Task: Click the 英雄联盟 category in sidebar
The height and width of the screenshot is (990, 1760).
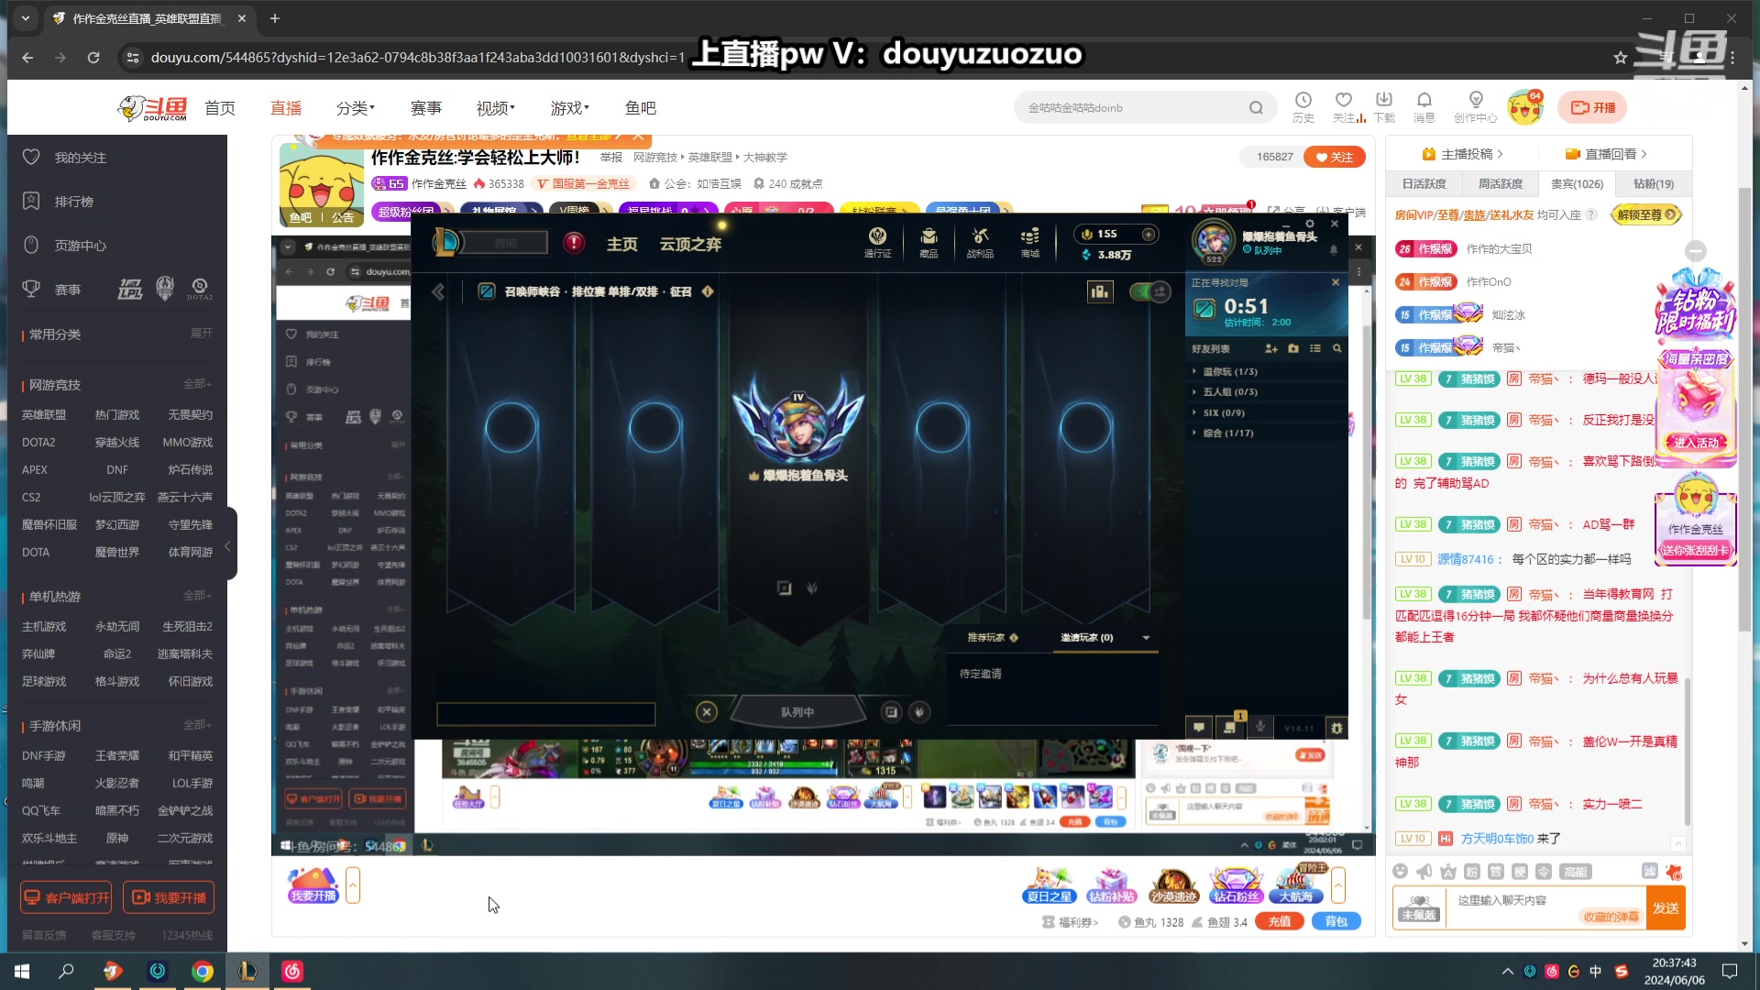Action: point(44,414)
